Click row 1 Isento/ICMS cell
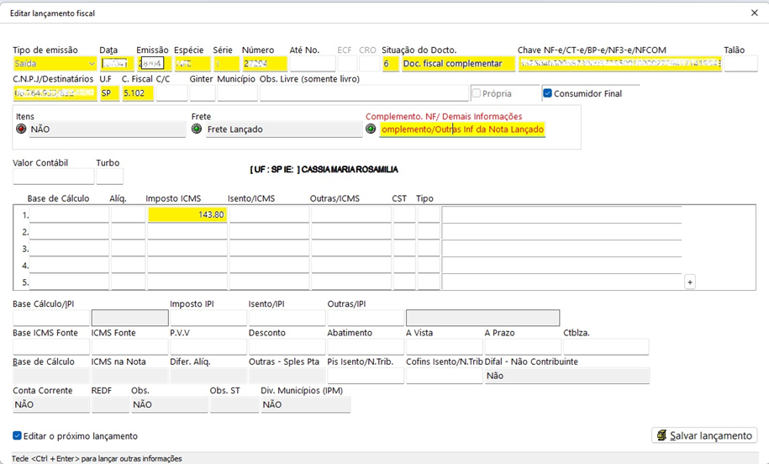 point(269,215)
